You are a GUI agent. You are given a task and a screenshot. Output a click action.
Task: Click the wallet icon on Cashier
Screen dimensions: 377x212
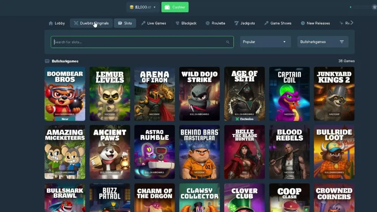167,7
